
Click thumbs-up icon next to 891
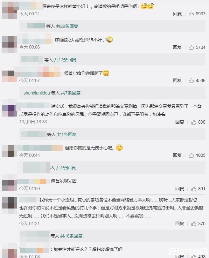point(193,189)
